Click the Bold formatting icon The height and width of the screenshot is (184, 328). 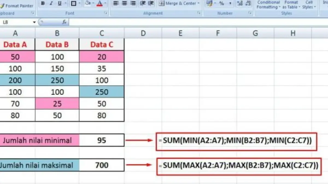(x=43, y=3)
